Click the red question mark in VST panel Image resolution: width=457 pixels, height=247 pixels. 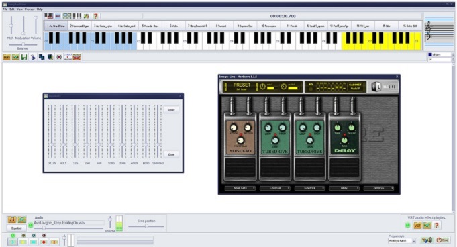437,225
